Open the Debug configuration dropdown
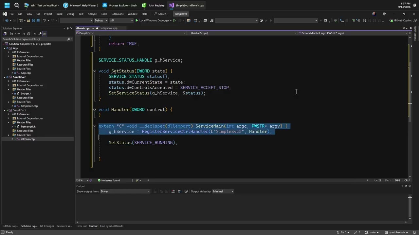This screenshot has width=419, height=235. pos(101,21)
